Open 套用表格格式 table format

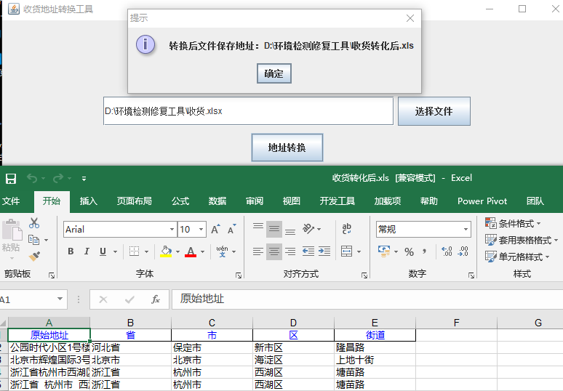click(x=522, y=240)
